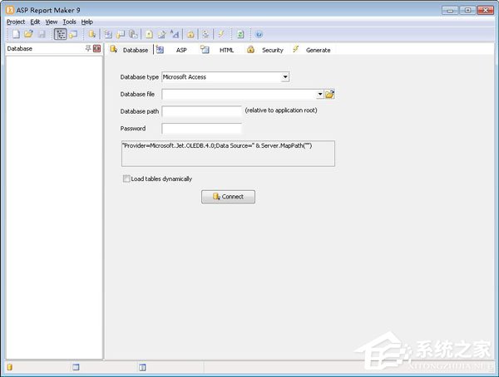Focus the Database file input field
Image resolution: width=499 pixels, height=377 pixels.
[240, 94]
